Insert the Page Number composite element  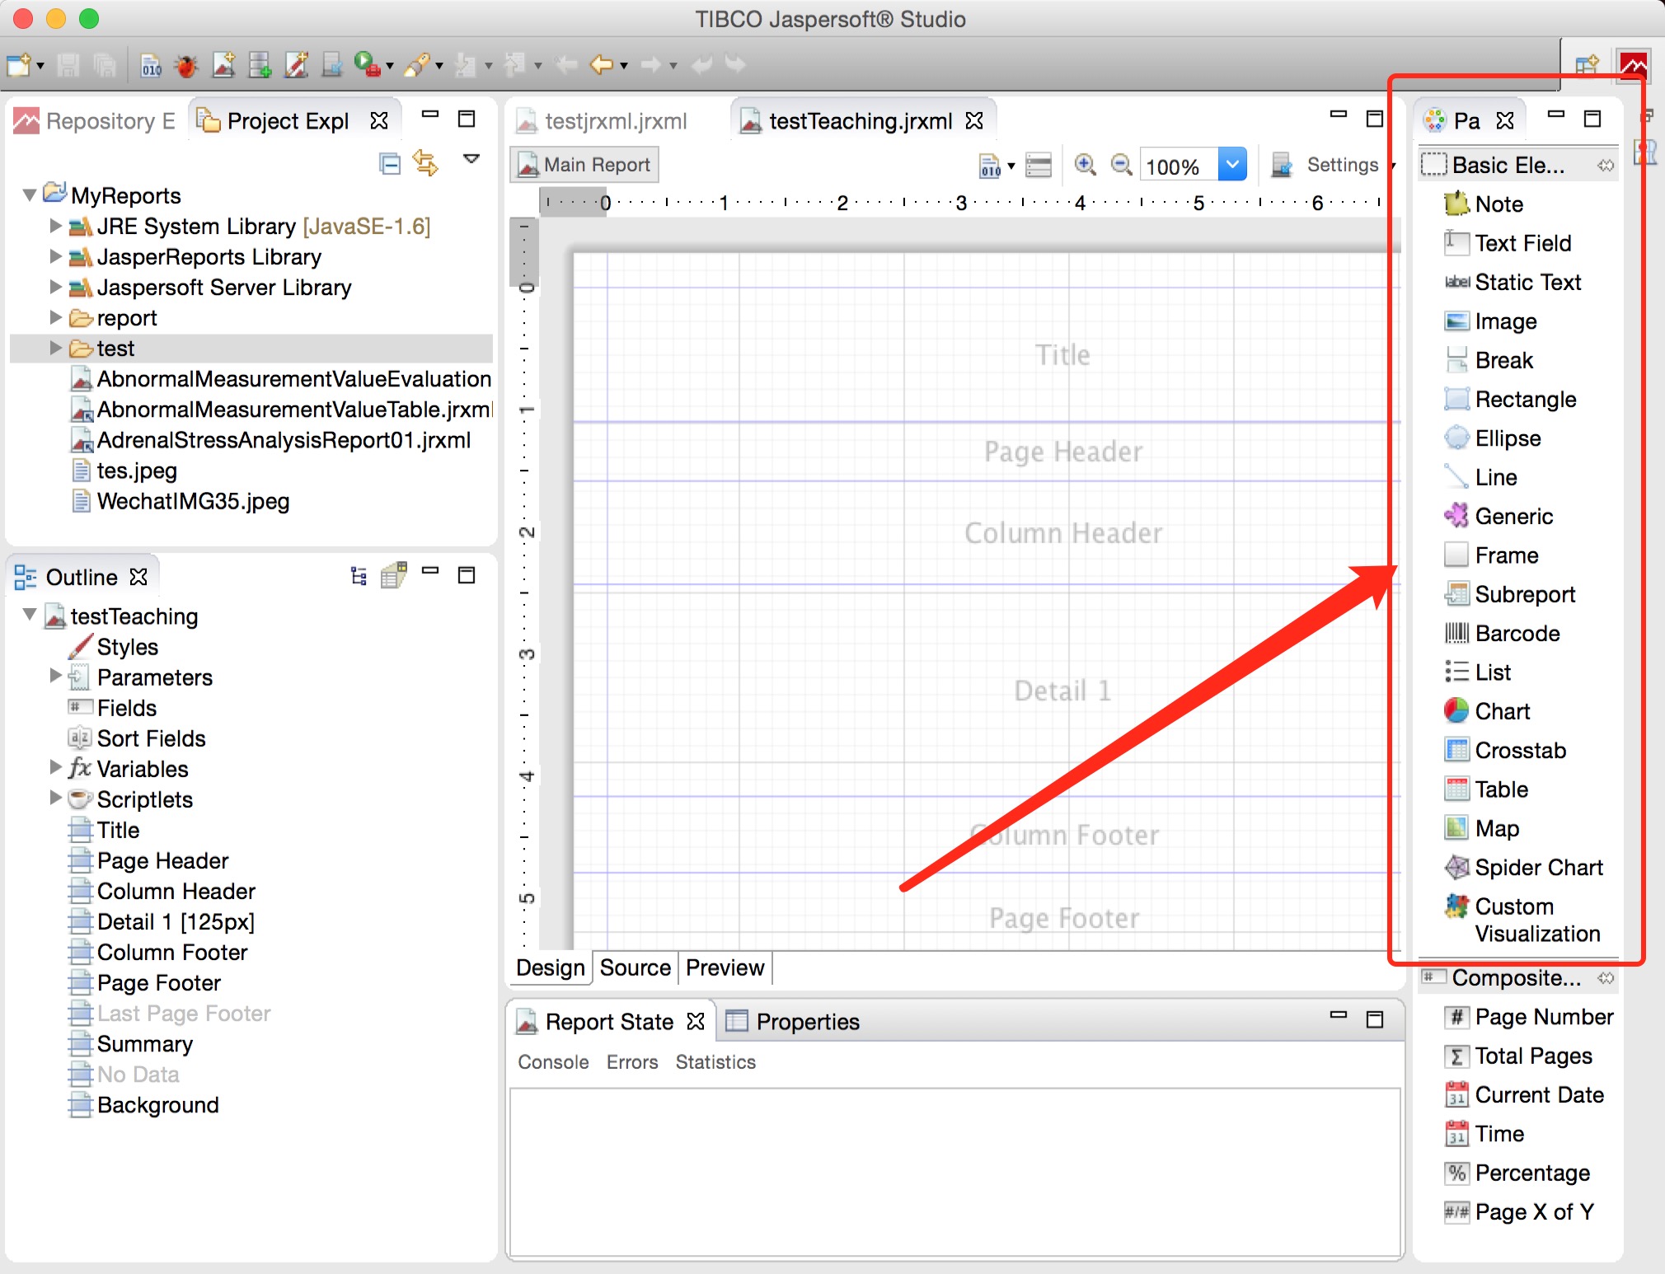pyautogui.click(x=1529, y=1017)
